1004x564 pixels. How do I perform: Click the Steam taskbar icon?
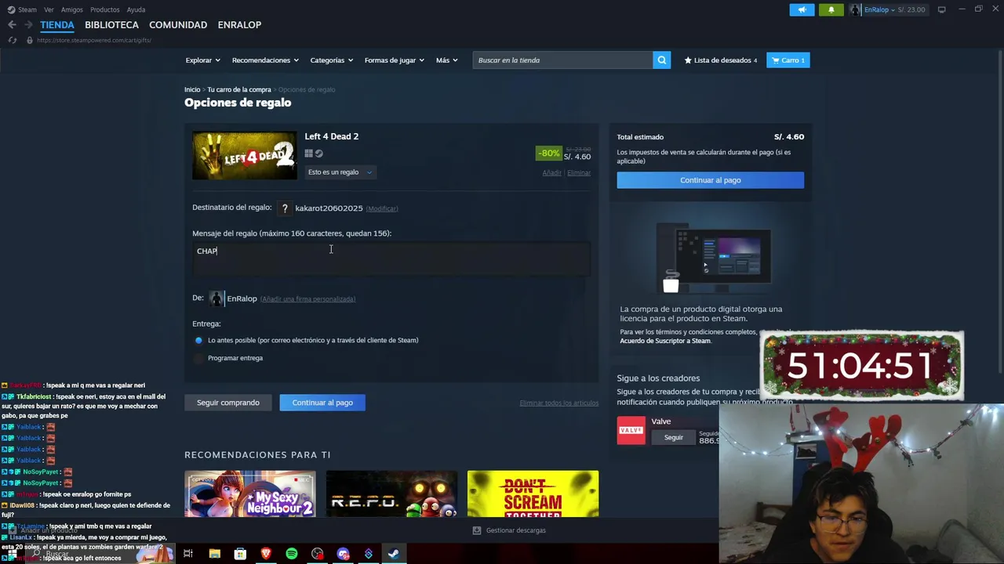(x=394, y=554)
